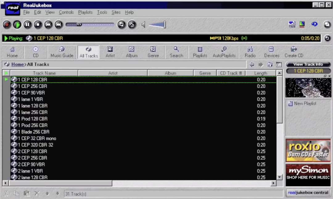Pause the current track
Viewport: 333px width, 199px height.
28,25
